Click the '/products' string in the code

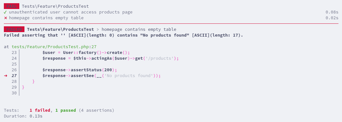(161, 58)
